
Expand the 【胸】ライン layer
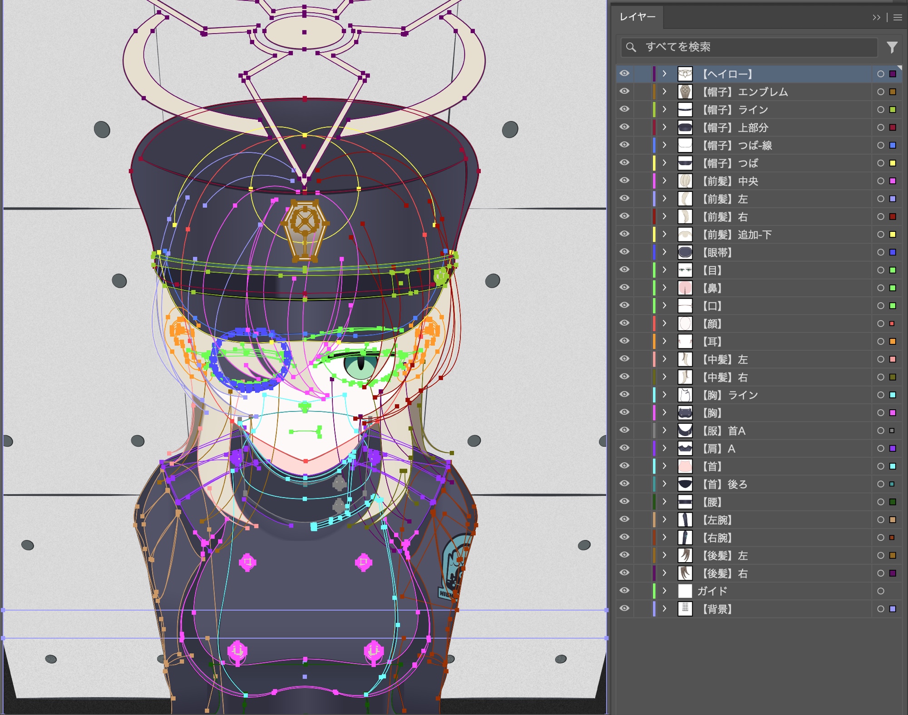[664, 395]
